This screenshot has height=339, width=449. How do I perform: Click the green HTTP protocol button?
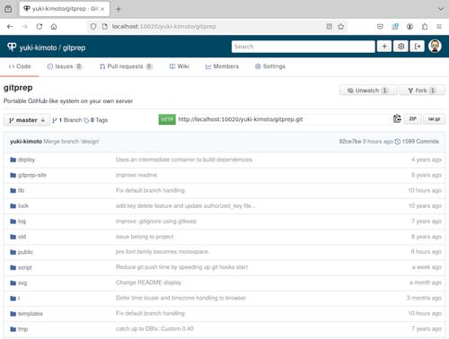(167, 119)
